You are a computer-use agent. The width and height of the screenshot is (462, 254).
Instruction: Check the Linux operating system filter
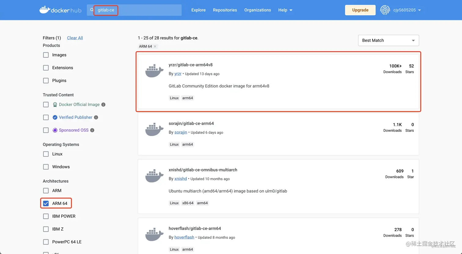click(x=46, y=154)
